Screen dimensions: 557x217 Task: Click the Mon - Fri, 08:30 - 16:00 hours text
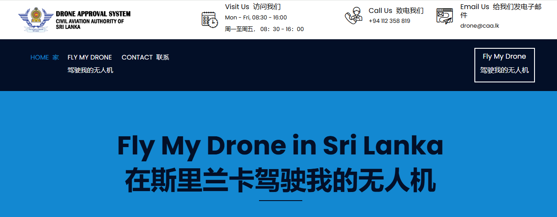click(256, 18)
